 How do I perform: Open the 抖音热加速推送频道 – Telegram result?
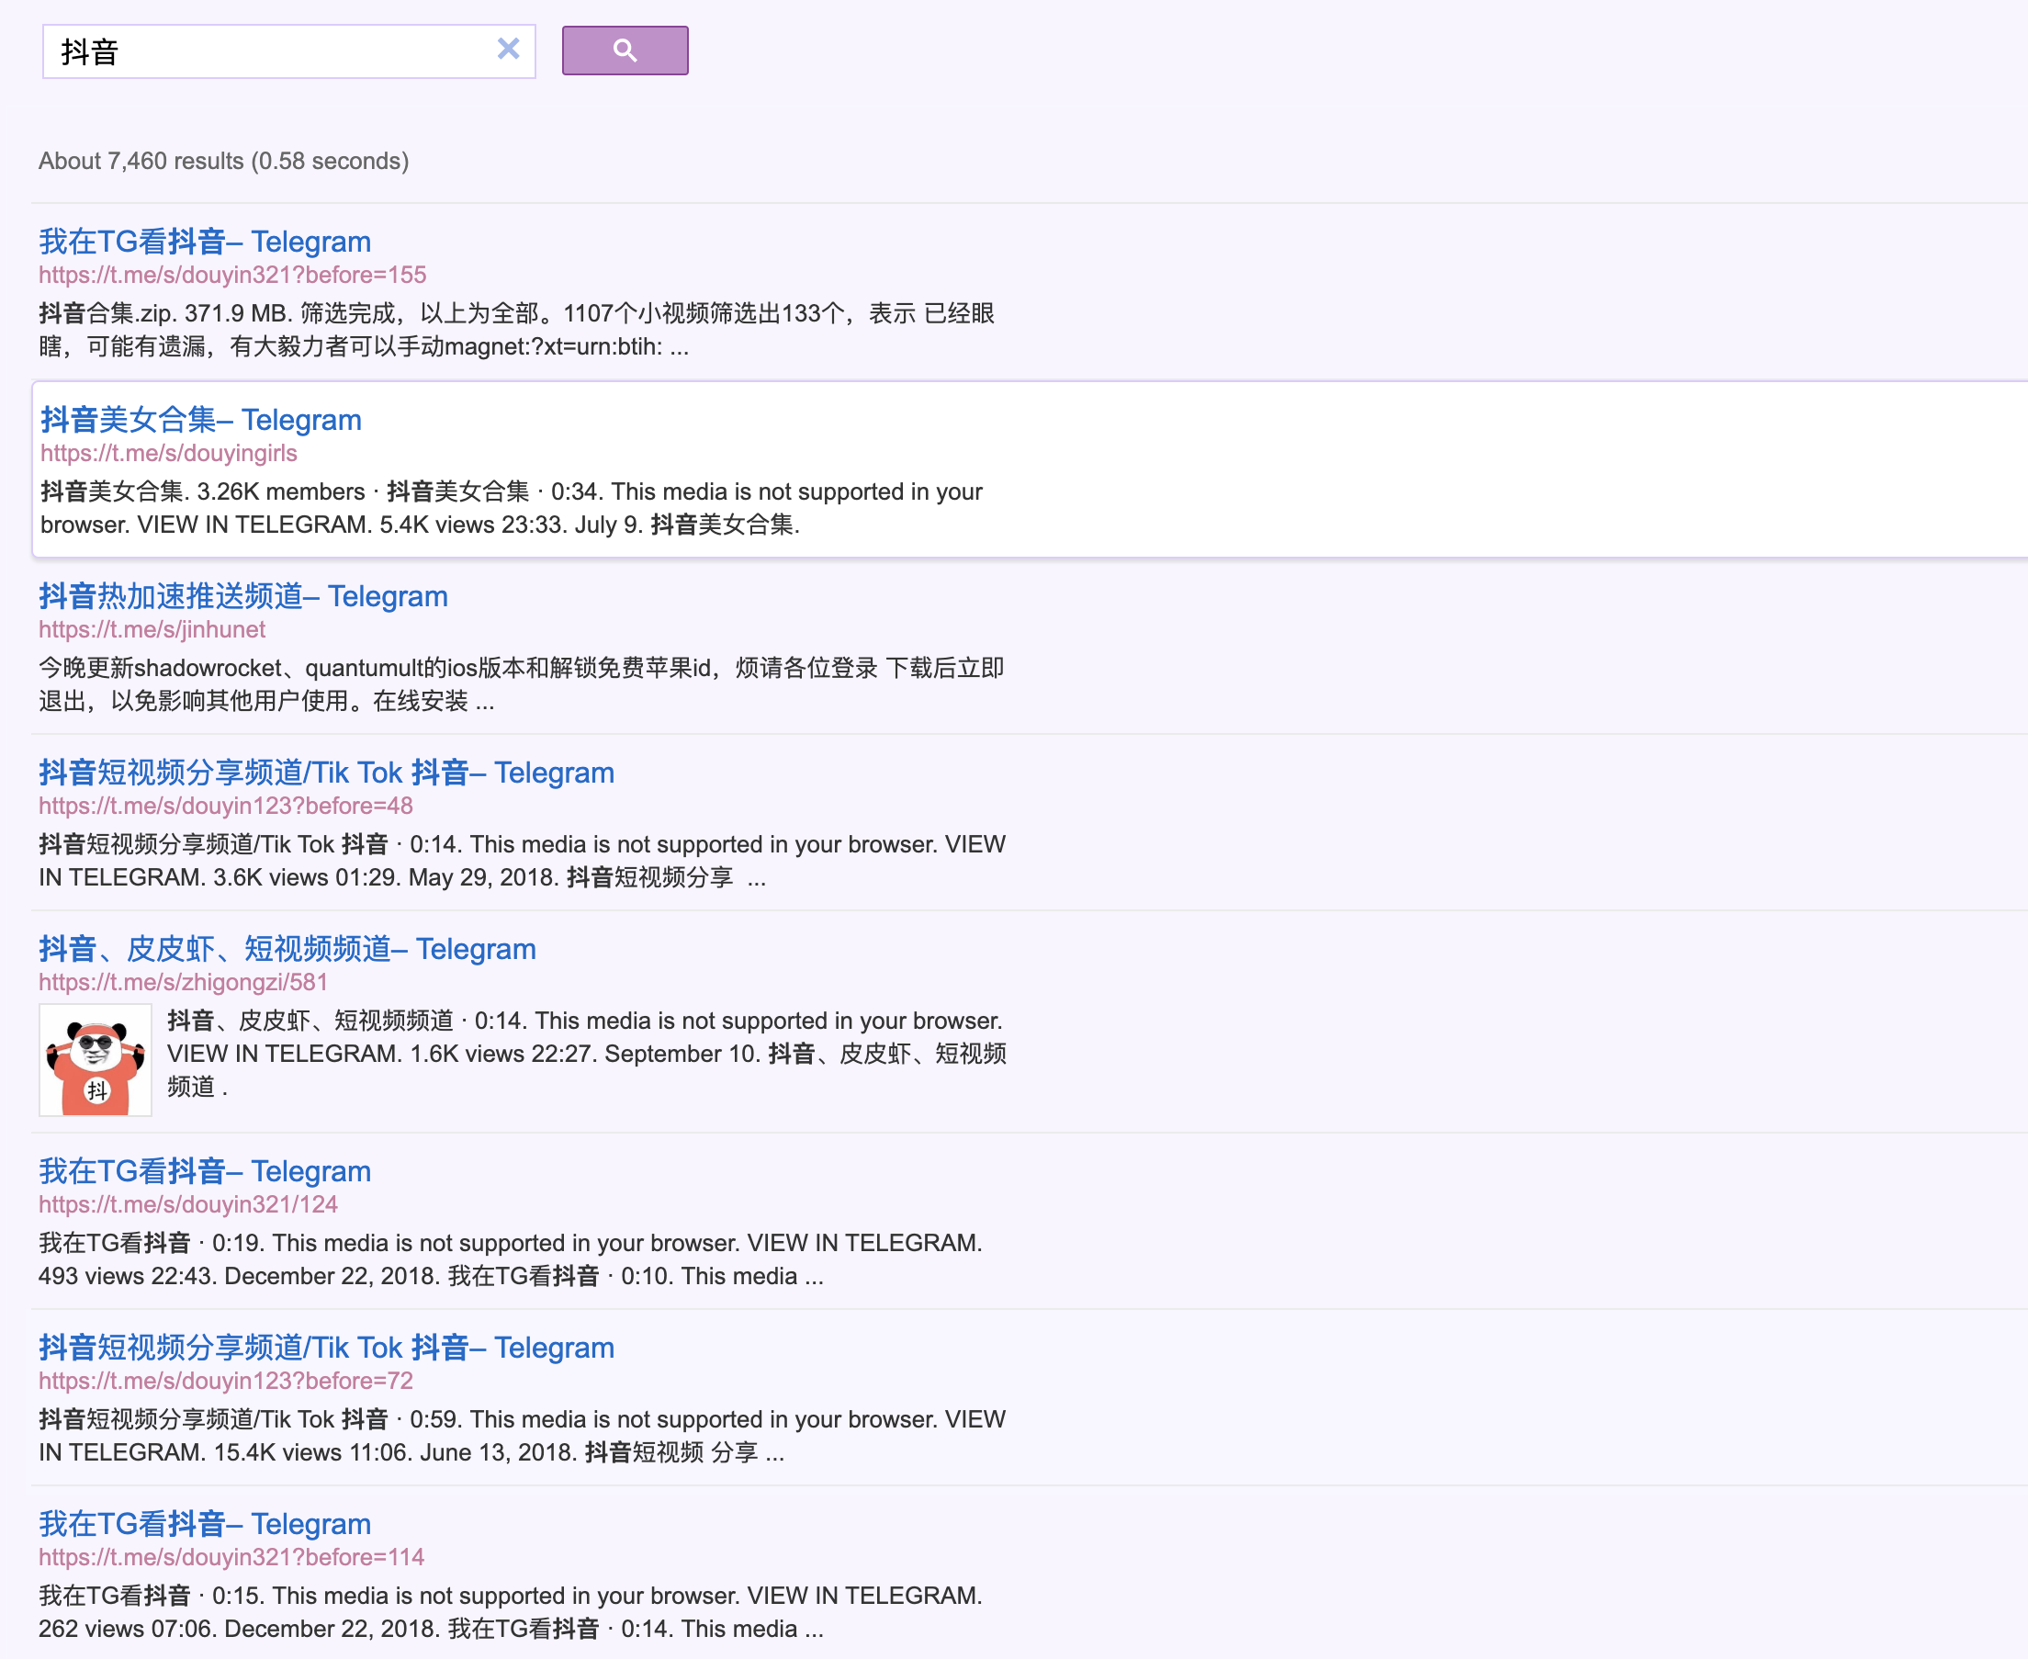coord(243,596)
